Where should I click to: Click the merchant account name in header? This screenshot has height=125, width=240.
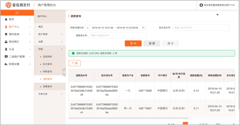point(219,5)
